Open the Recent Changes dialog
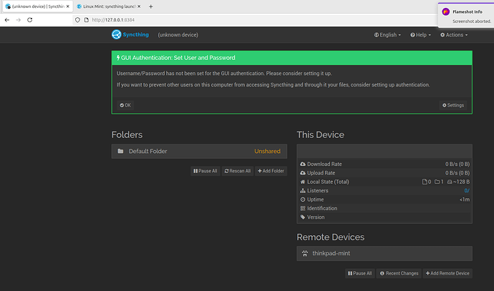Image resolution: width=494 pixels, height=291 pixels. tap(399, 273)
